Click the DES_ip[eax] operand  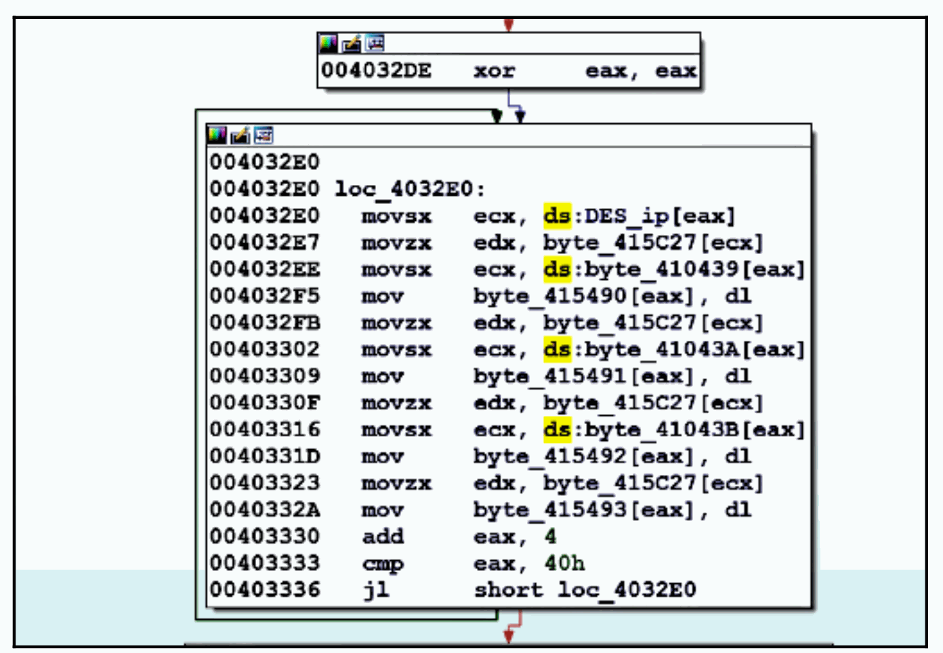(660, 216)
